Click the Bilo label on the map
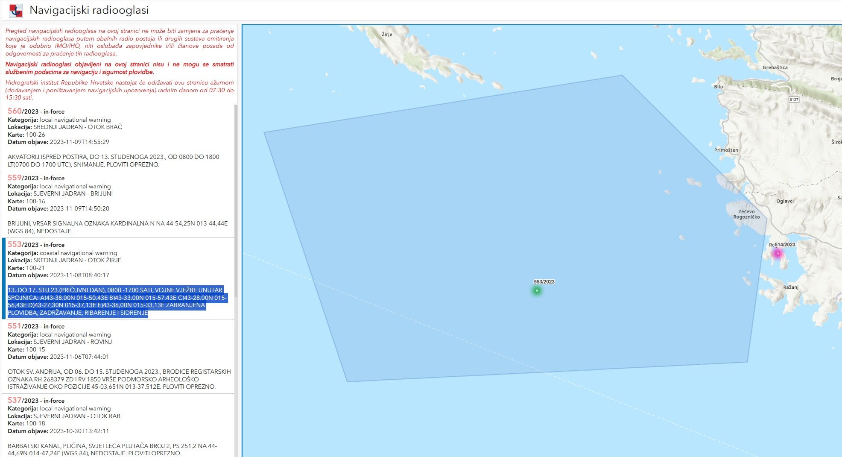The width and height of the screenshot is (842, 457). 719,87
